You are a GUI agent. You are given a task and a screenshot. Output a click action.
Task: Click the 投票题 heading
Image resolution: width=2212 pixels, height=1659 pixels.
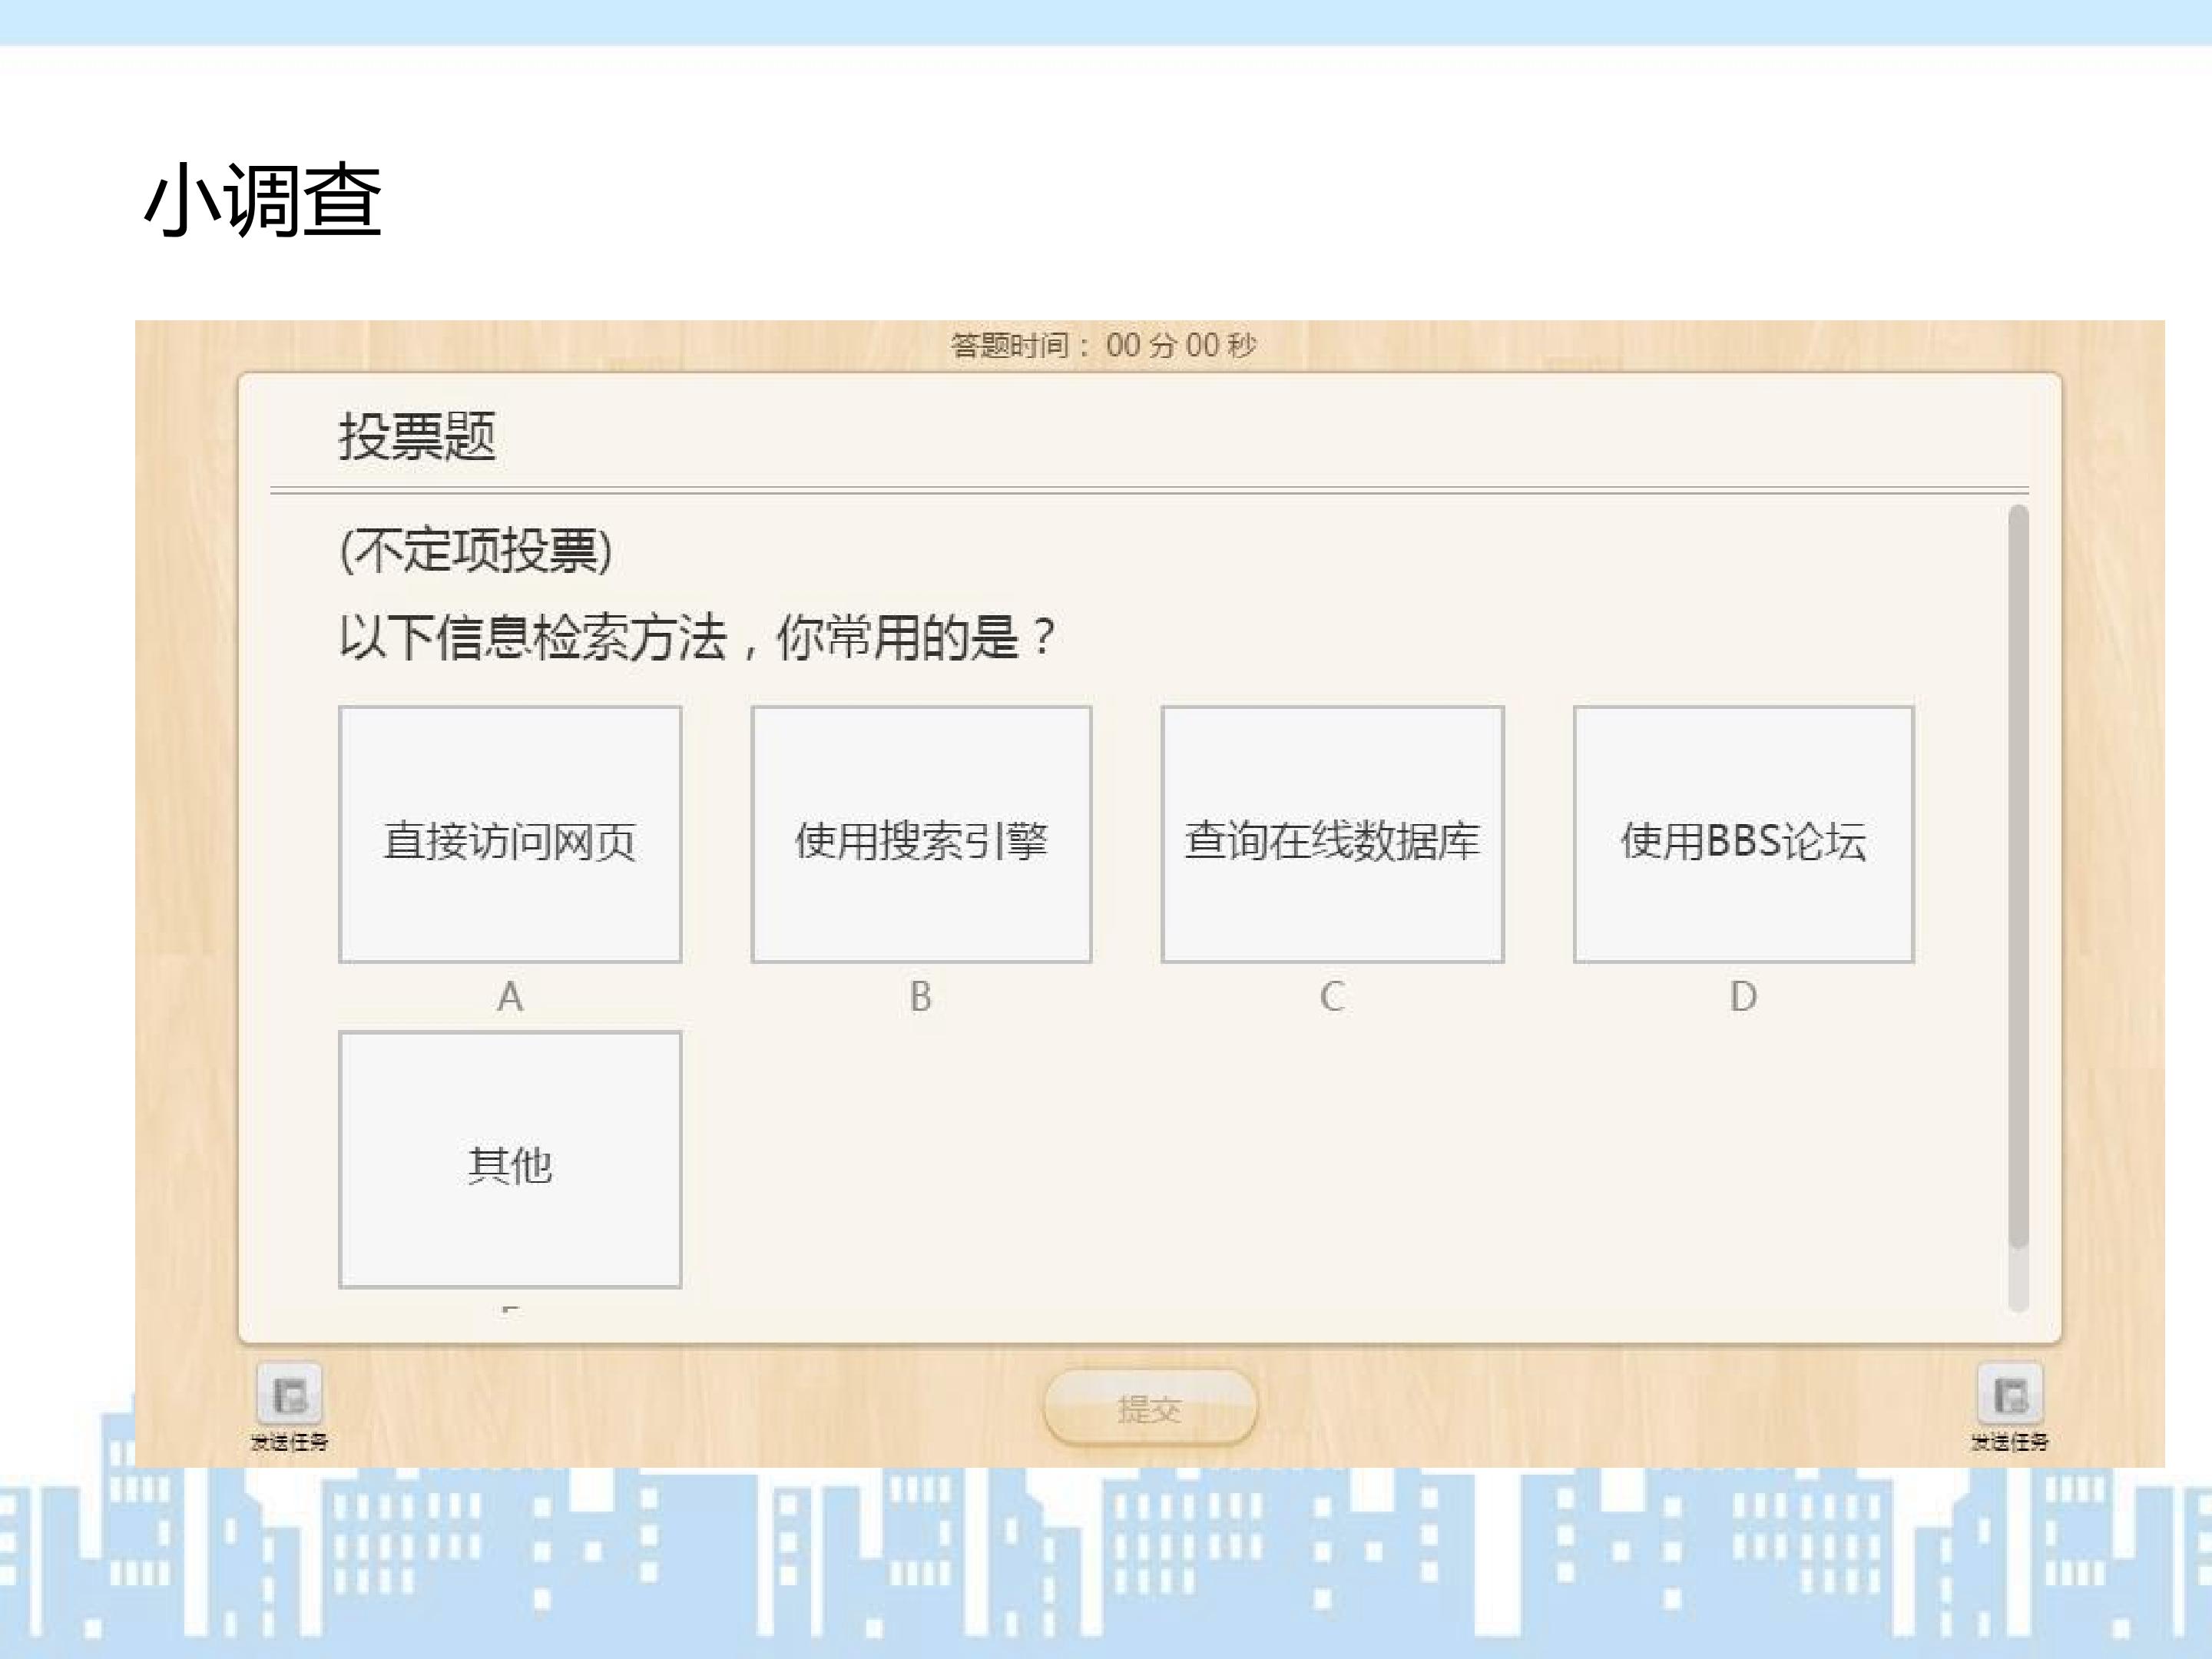417,436
